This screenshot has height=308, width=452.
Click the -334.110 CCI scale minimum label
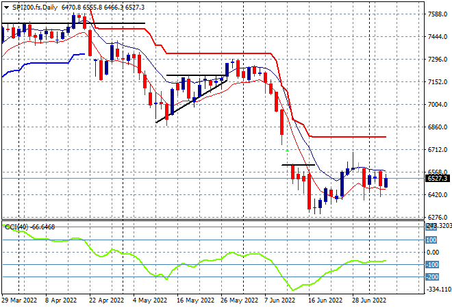tap(439, 290)
